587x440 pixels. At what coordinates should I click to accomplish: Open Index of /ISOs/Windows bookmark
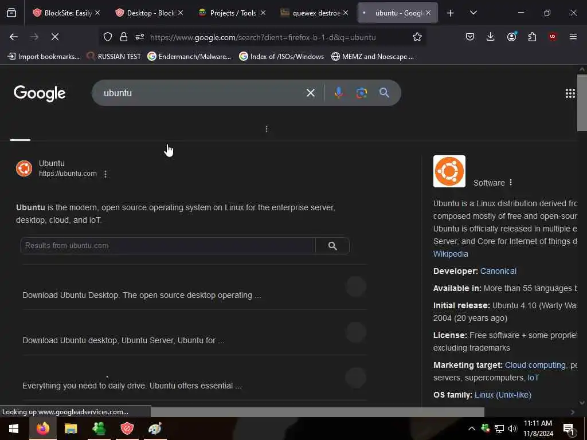coord(281,57)
